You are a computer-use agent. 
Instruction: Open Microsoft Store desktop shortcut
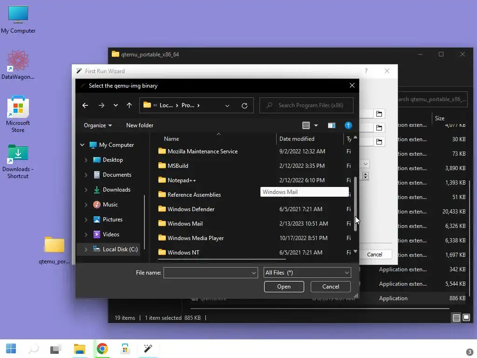pos(18,114)
